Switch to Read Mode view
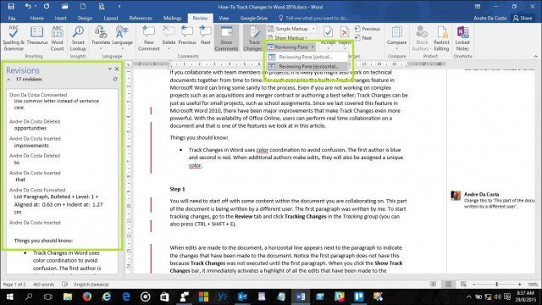This screenshot has width=542, height=305. (x=433, y=284)
